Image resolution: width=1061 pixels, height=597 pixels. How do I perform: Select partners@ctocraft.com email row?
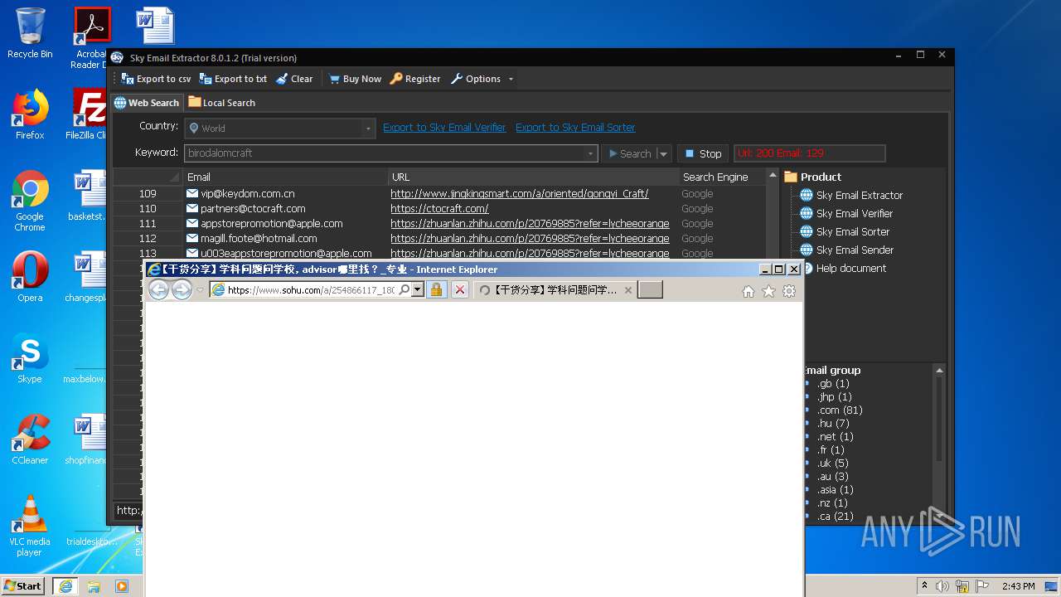pos(253,208)
